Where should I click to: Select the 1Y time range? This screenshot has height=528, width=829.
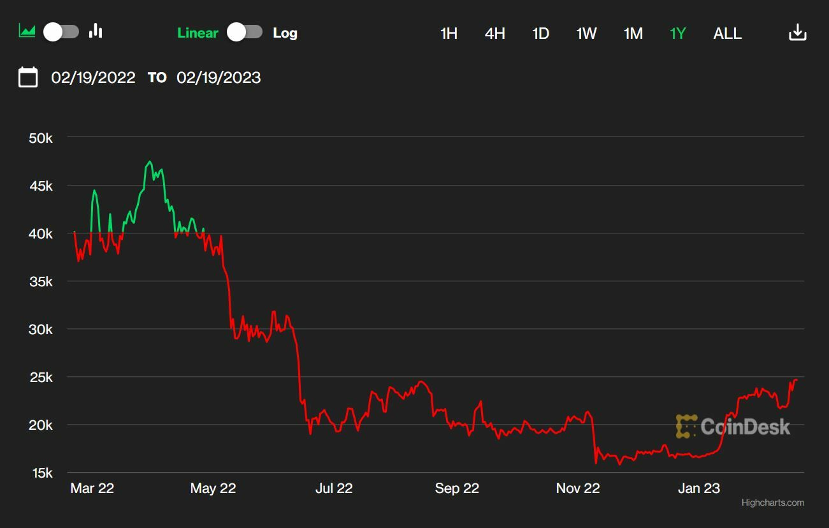coord(678,34)
